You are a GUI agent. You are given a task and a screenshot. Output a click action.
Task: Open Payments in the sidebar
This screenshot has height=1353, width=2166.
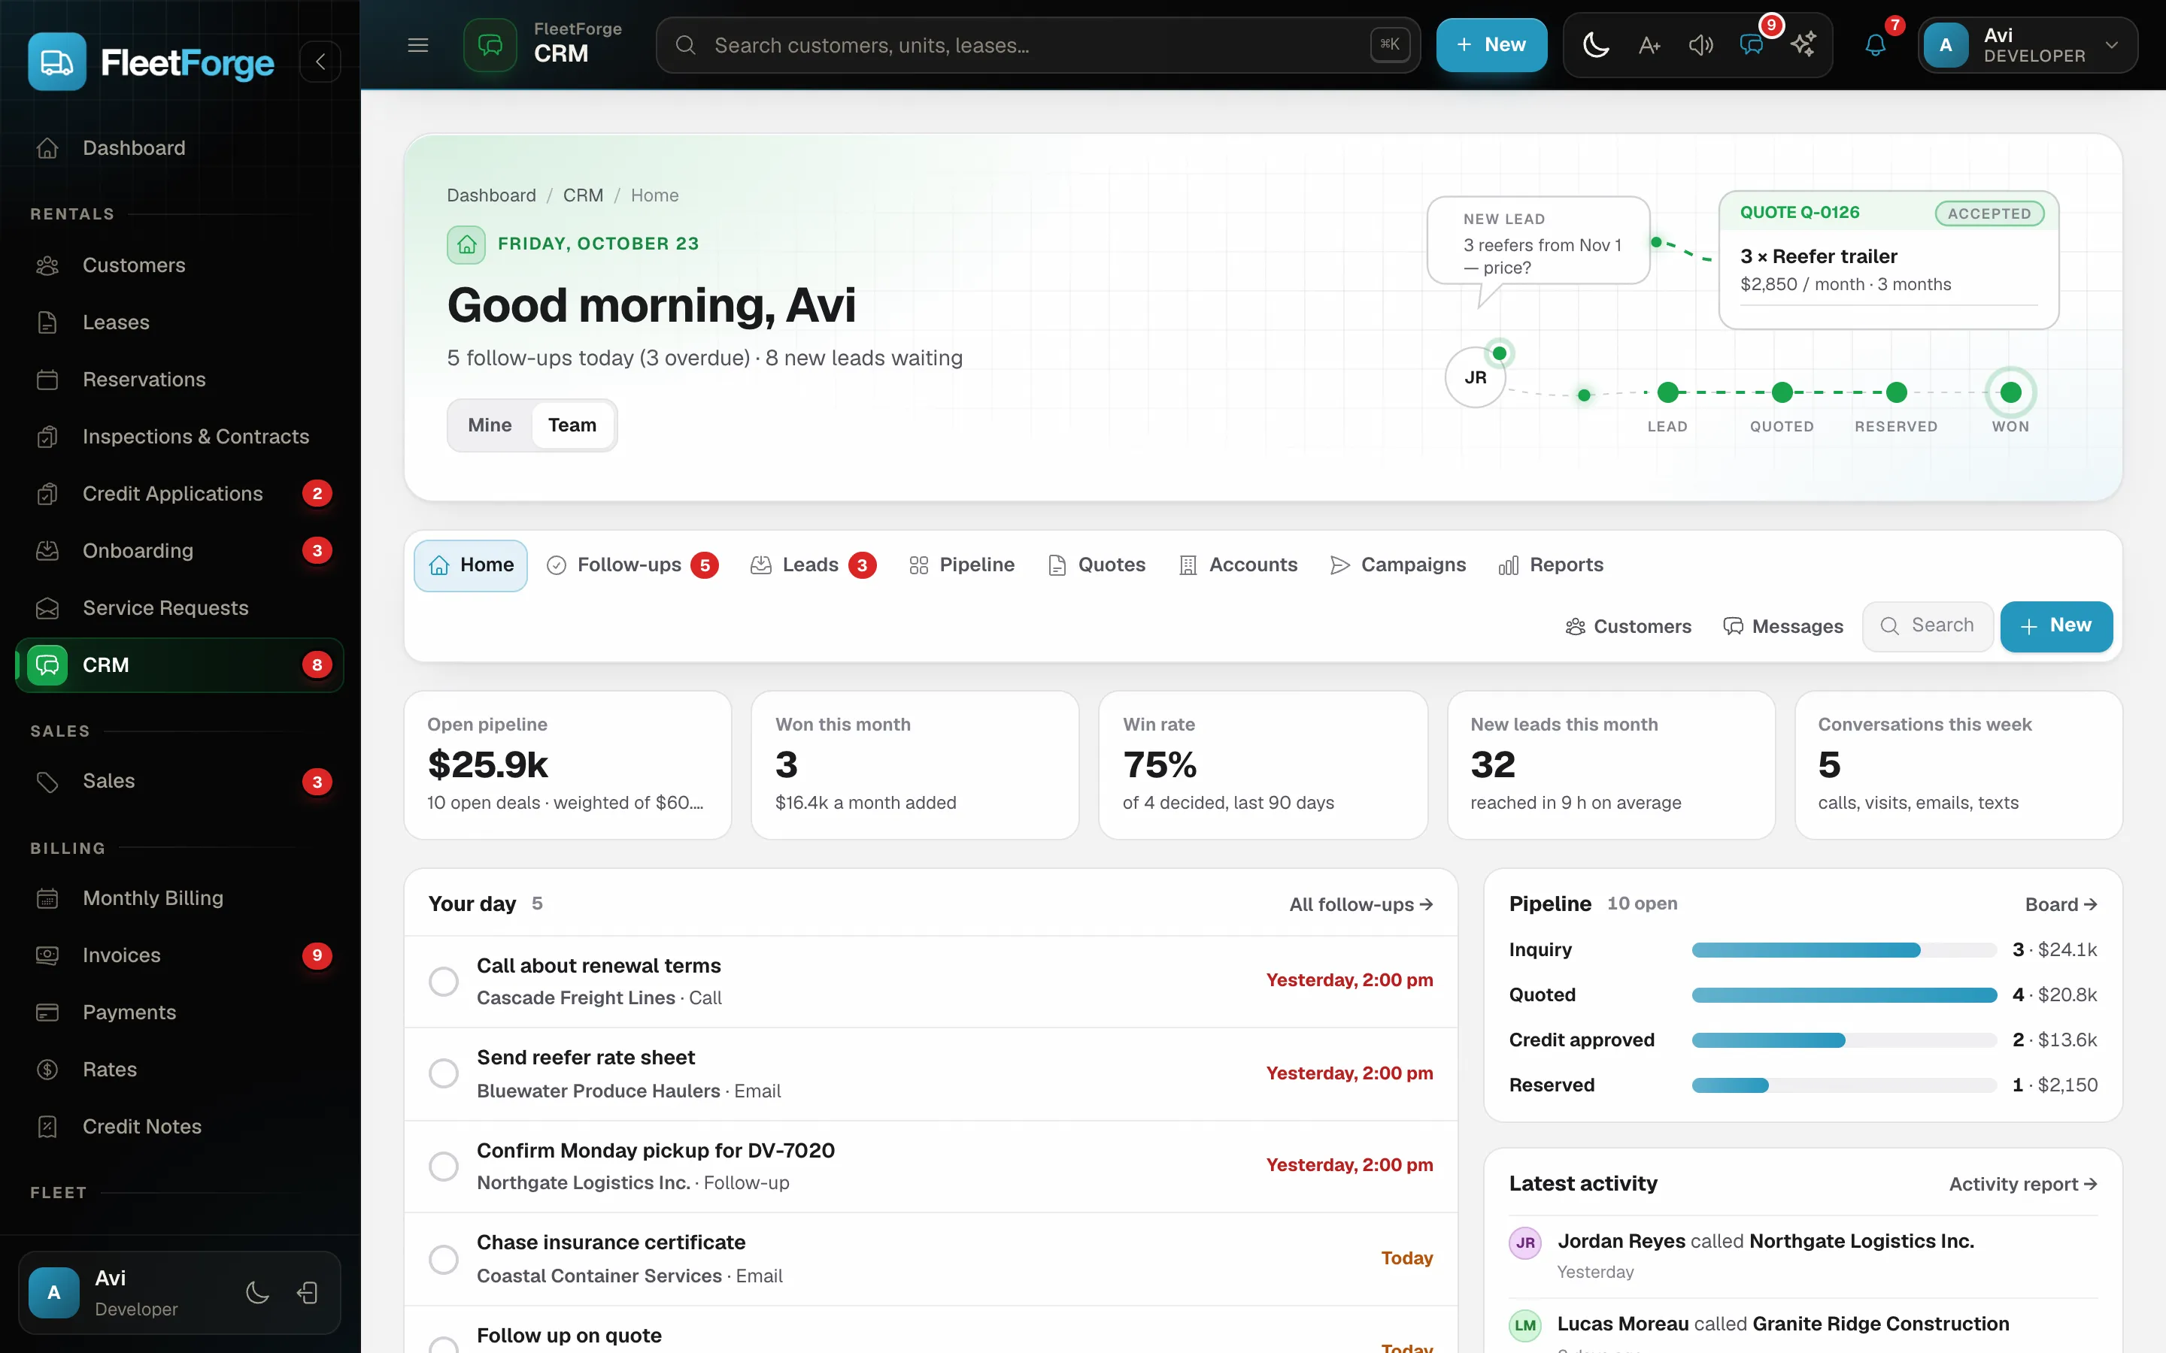[179, 1013]
